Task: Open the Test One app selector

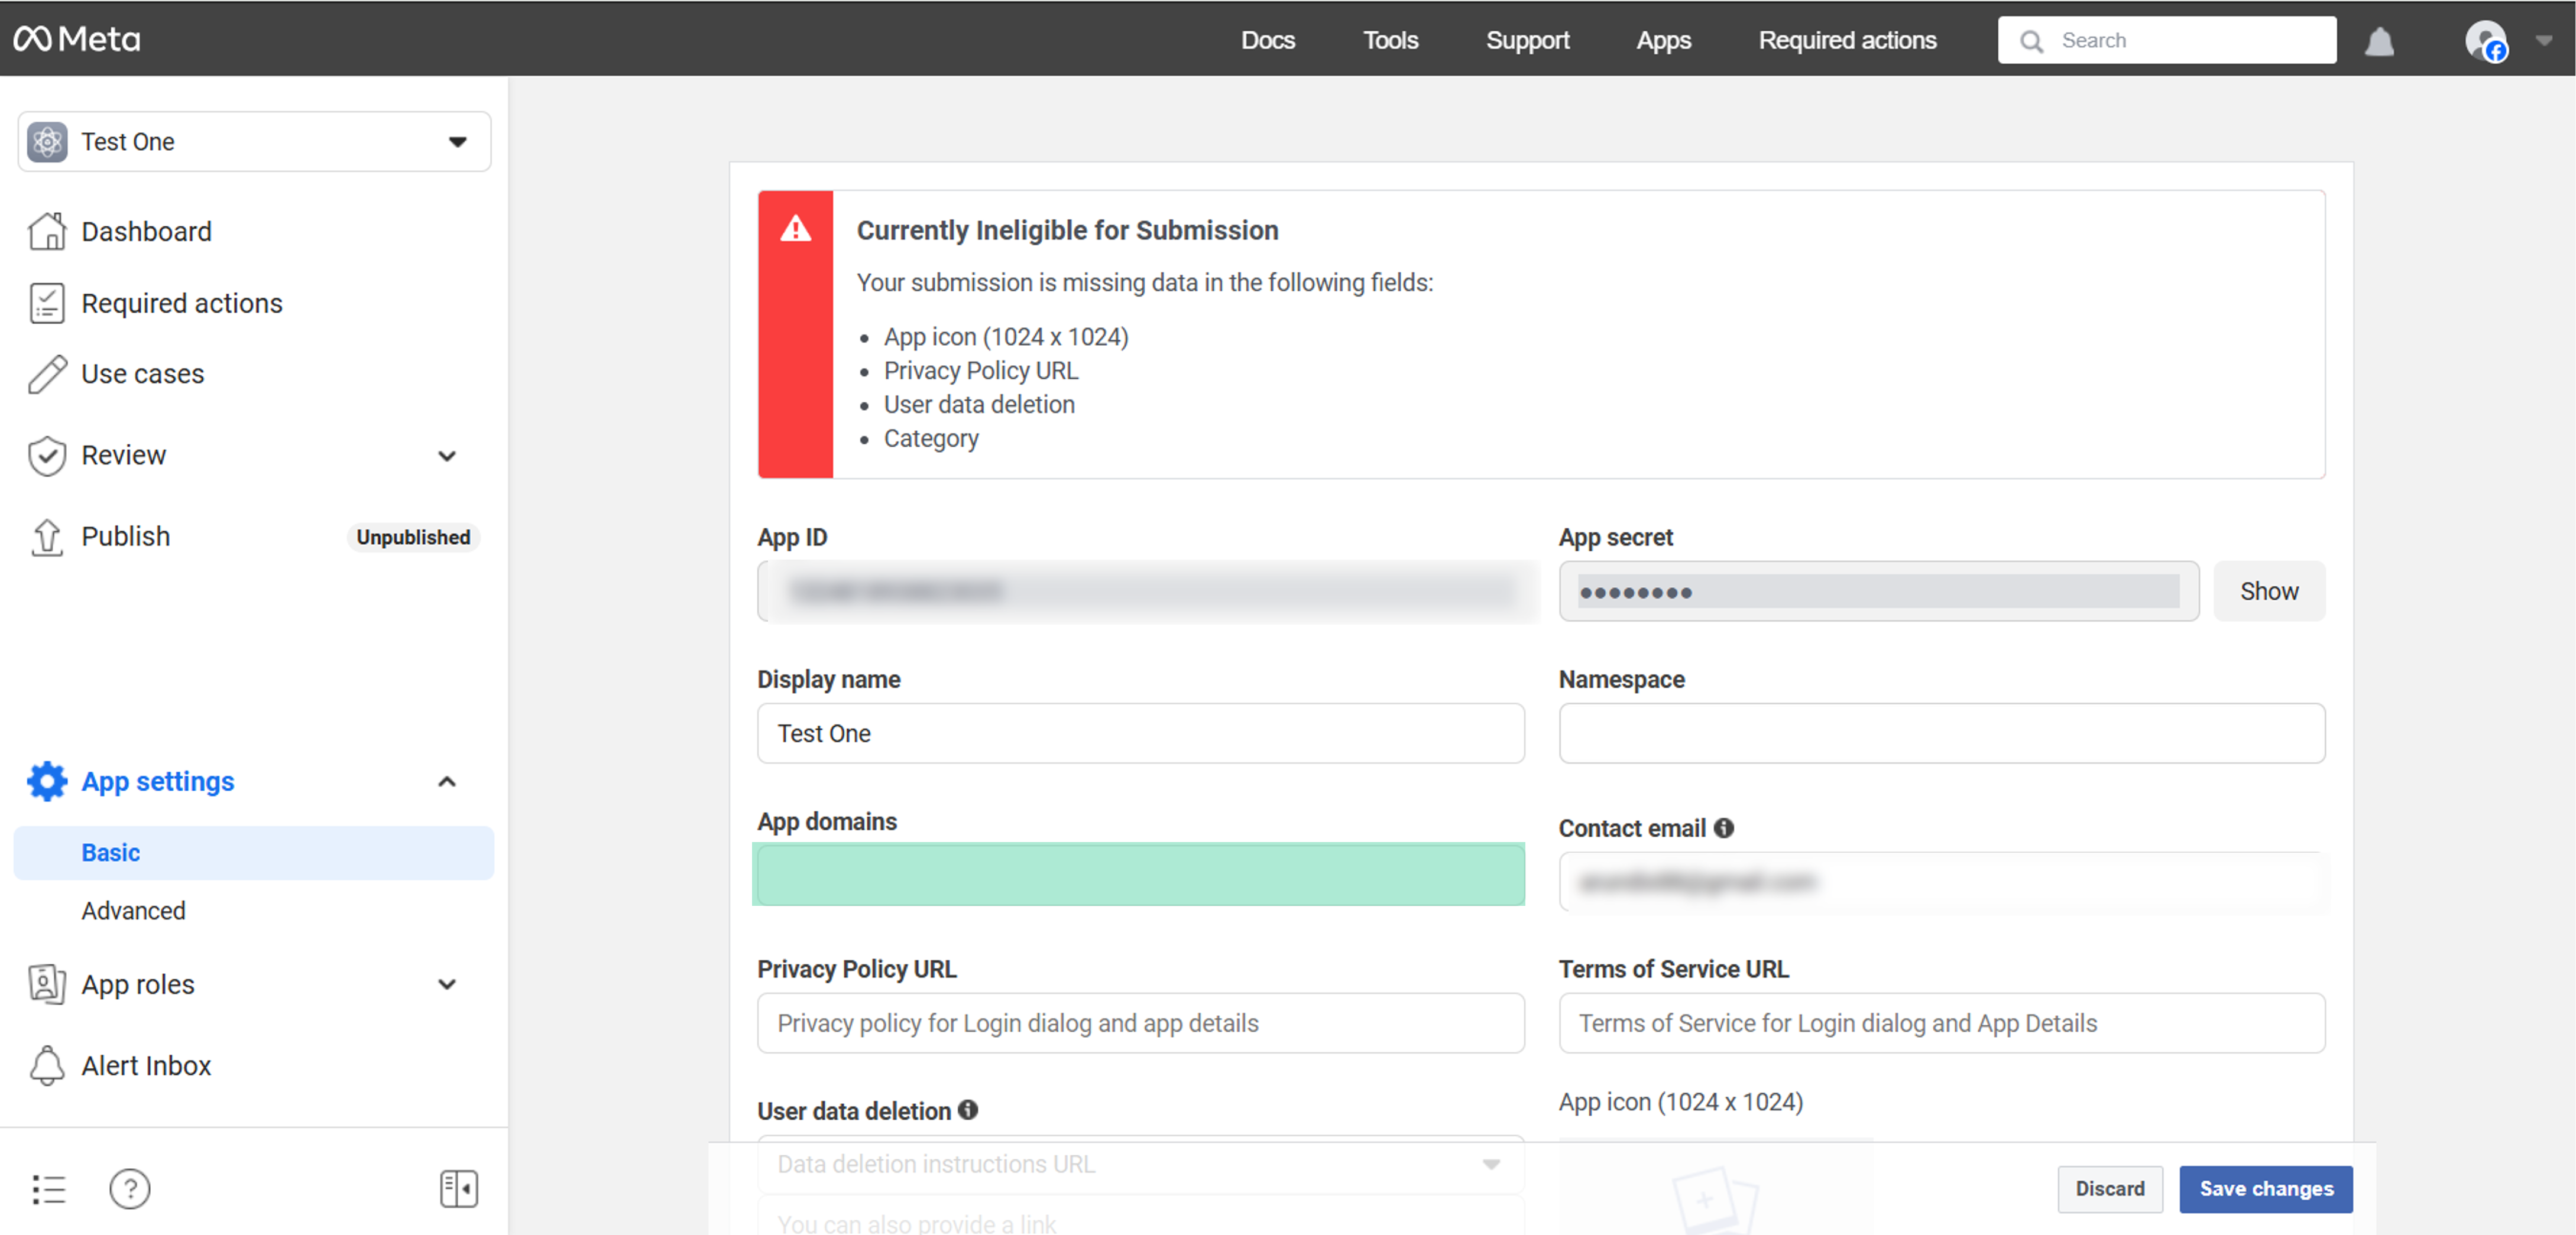Action: tap(254, 142)
